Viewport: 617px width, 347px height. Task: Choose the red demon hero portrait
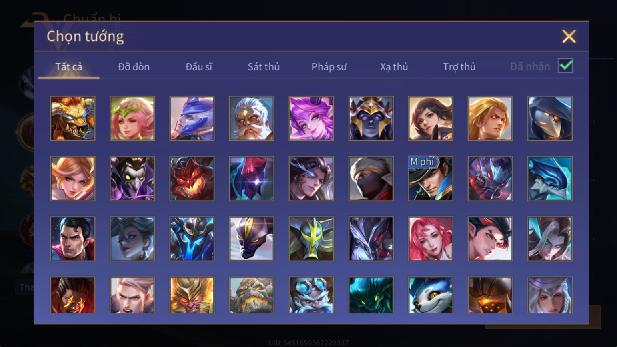click(x=192, y=179)
